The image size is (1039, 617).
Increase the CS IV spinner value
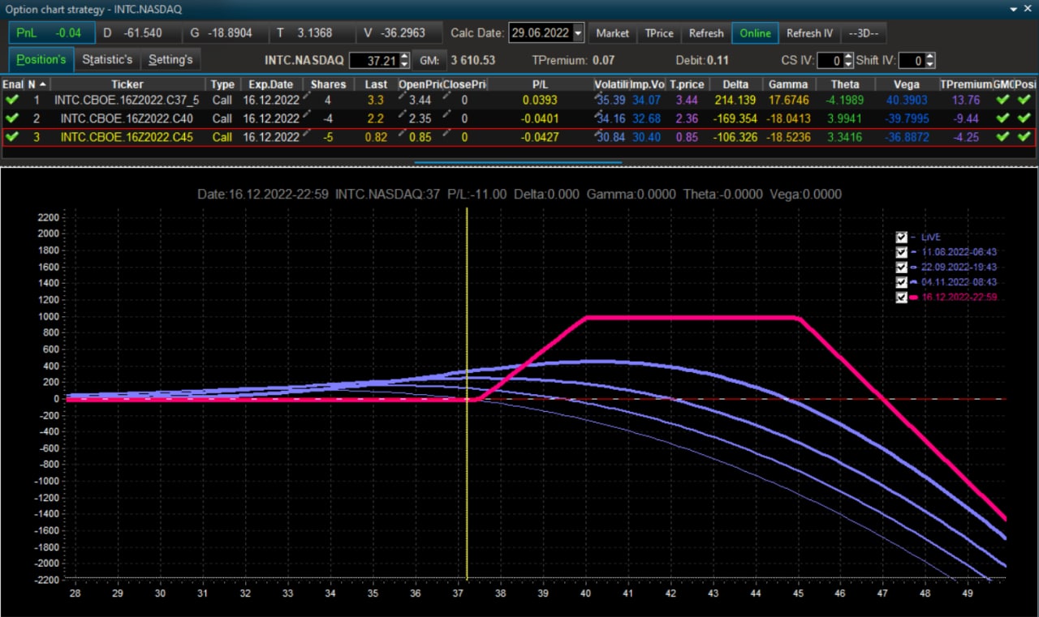pos(849,57)
